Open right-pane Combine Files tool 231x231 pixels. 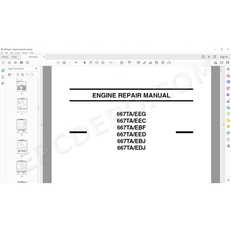228,82
